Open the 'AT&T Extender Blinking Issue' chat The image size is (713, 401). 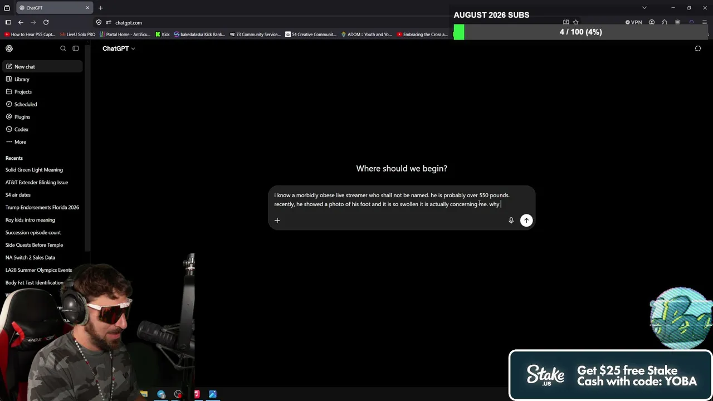[x=42, y=182]
